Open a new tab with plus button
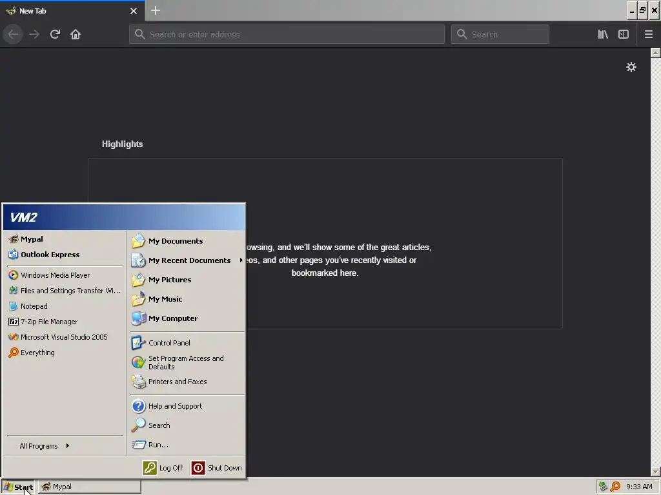The width and height of the screenshot is (661, 495). [156, 10]
